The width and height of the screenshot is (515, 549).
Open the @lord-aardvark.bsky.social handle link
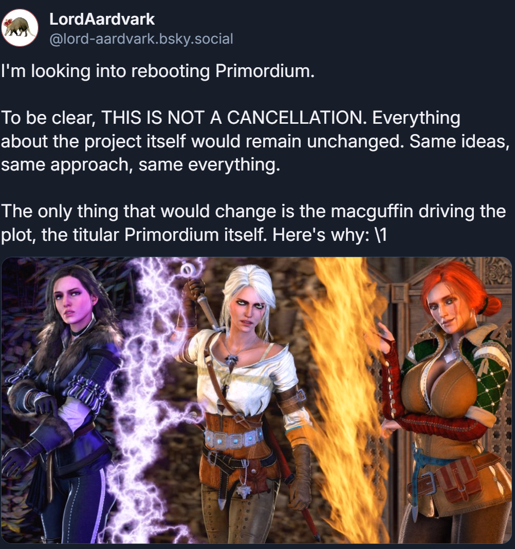[141, 39]
